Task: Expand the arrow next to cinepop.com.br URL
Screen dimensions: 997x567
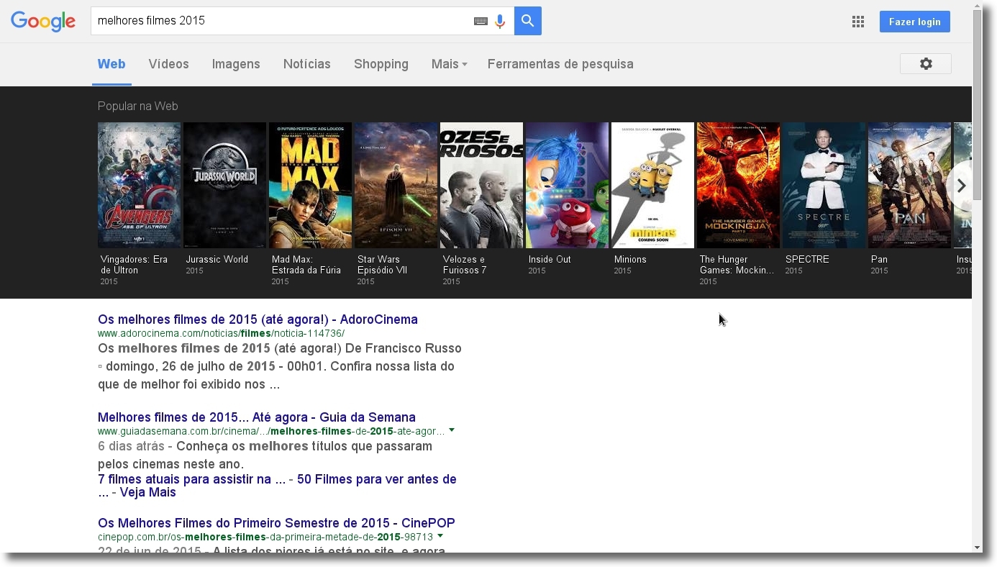Action: pyautogui.click(x=440, y=536)
